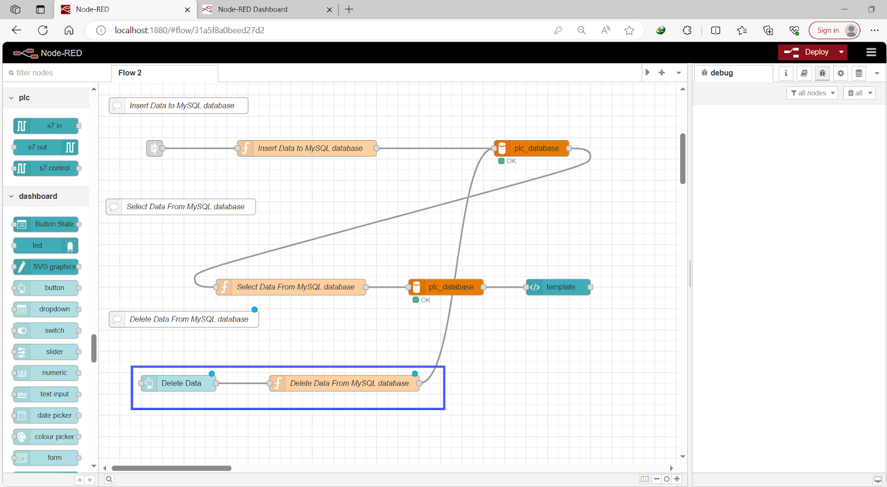Image resolution: width=887 pixels, height=487 pixels.
Task: Select the SVG graphics palette node
Action: pyautogui.click(x=46, y=267)
